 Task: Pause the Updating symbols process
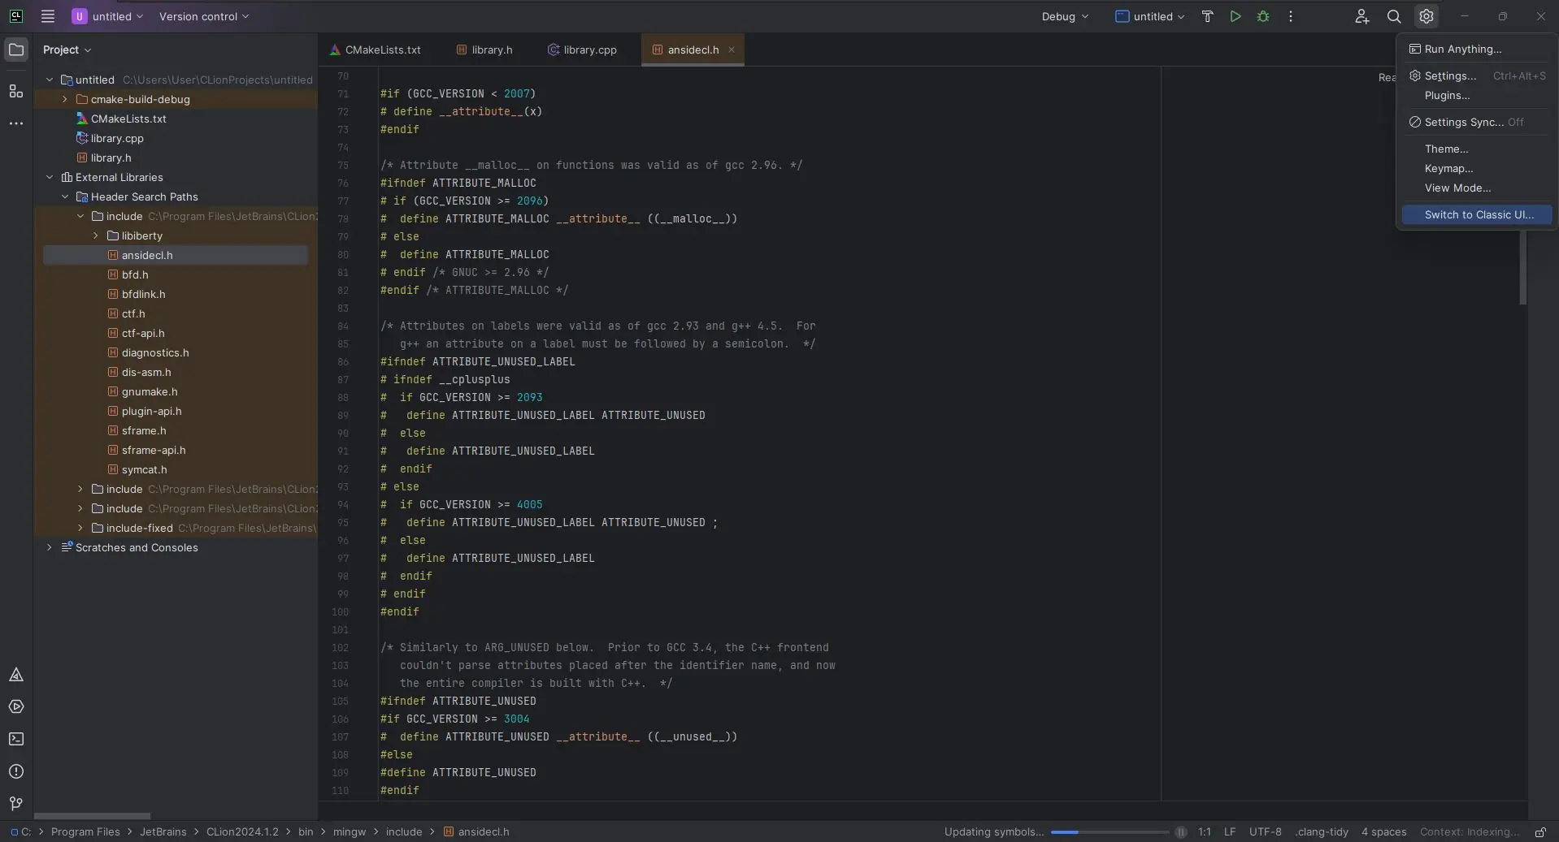pos(1180,832)
